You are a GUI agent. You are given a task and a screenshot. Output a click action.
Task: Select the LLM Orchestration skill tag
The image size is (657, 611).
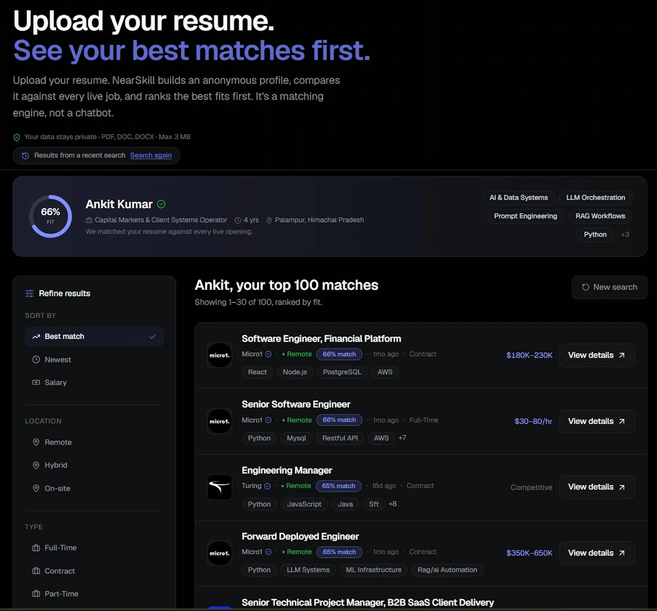pos(595,198)
